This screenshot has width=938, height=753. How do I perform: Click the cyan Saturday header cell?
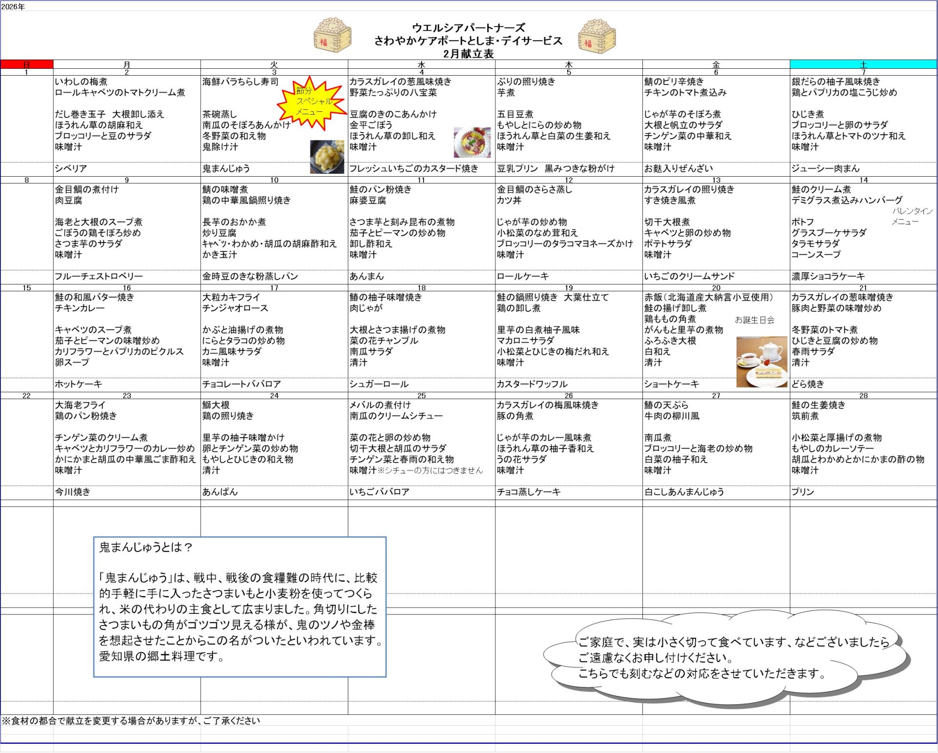pos(863,64)
